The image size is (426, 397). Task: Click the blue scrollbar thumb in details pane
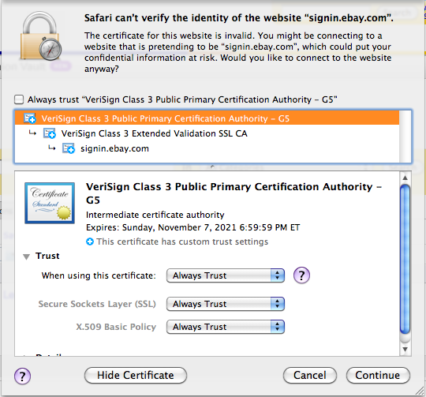pyautogui.click(x=405, y=259)
